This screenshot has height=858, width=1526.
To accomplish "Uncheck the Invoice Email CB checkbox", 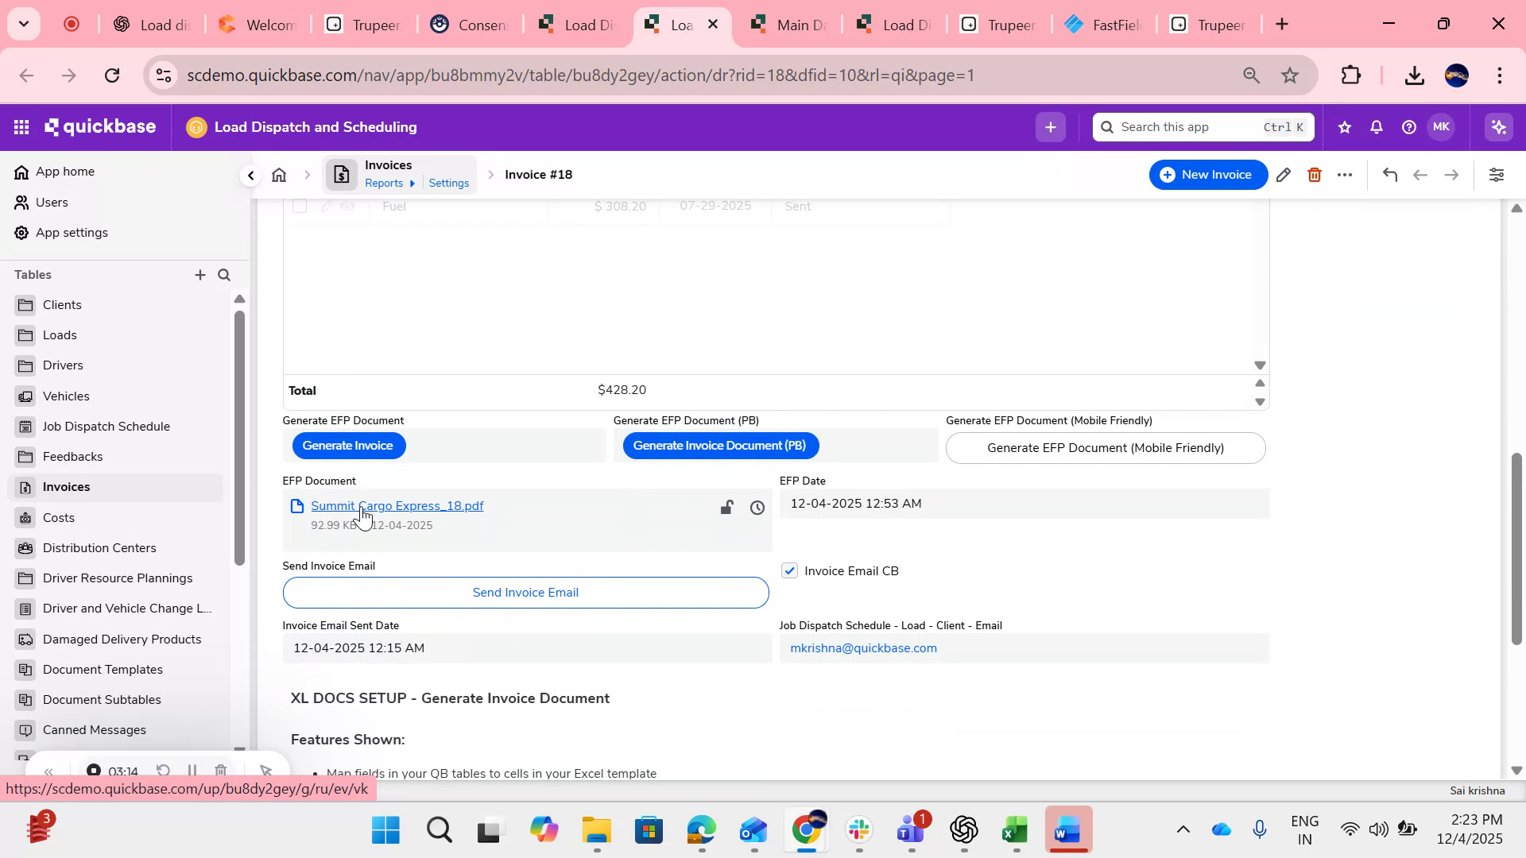I will (789, 570).
